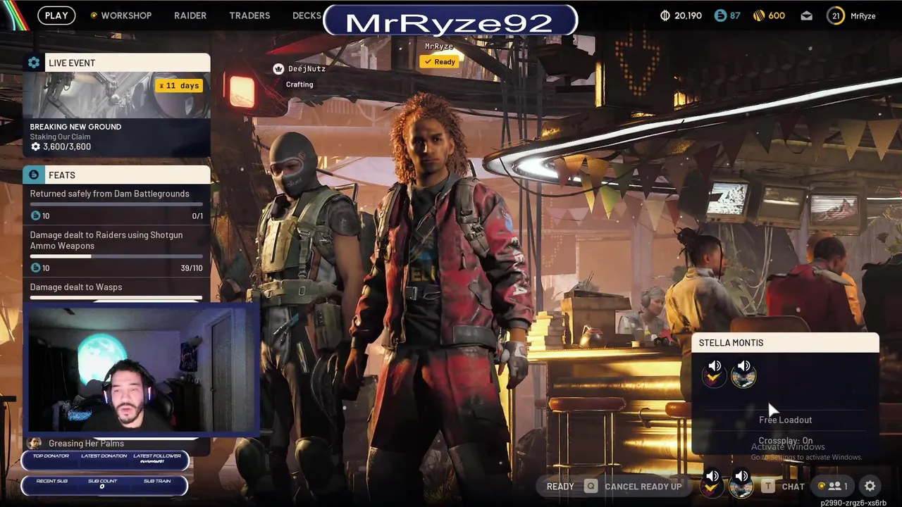Click the yellow Ready status badge
The image size is (902, 507).
pyautogui.click(x=439, y=62)
